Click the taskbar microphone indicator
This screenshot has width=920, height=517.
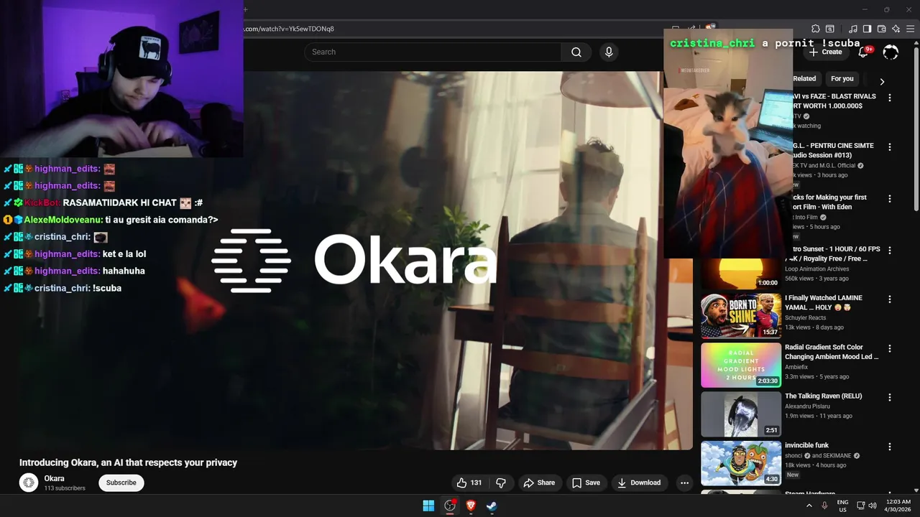click(x=824, y=506)
